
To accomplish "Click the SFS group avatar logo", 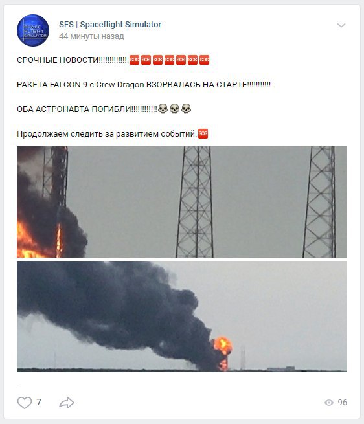I will (33, 30).
